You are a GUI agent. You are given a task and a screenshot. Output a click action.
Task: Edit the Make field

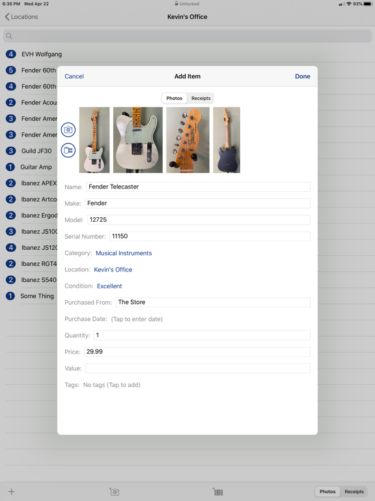pyautogui.click(x=198, y=204)
